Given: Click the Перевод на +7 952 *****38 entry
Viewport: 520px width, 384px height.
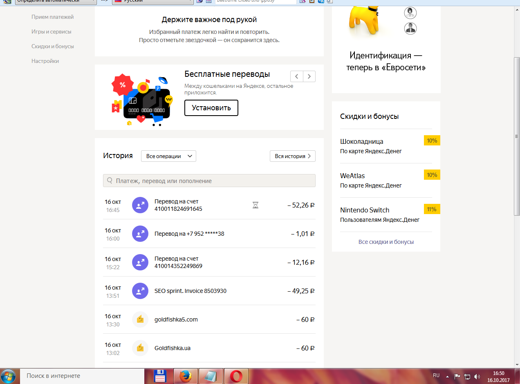Looking at the screenshot, I should [x=189, y=234].
